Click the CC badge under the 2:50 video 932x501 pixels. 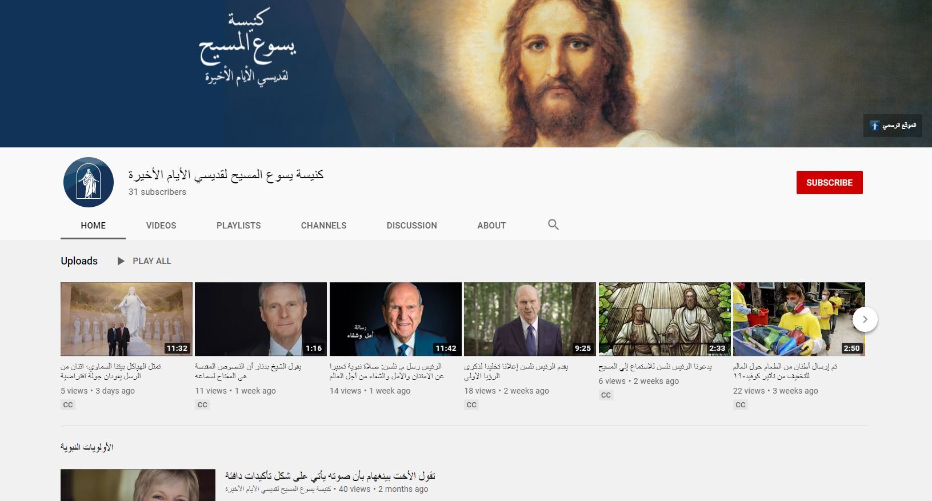[x=741, y=404]
